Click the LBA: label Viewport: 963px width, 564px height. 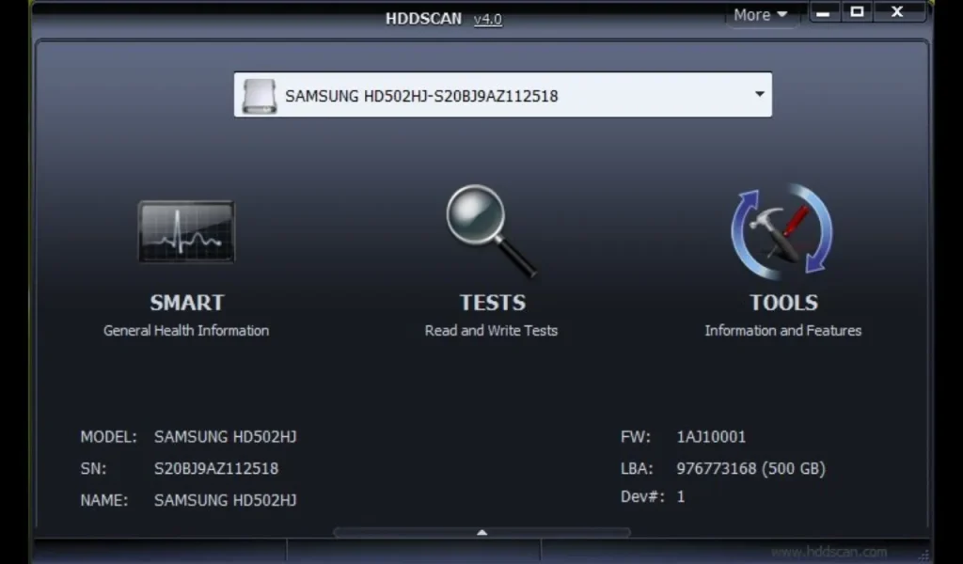tap(637, 469)
